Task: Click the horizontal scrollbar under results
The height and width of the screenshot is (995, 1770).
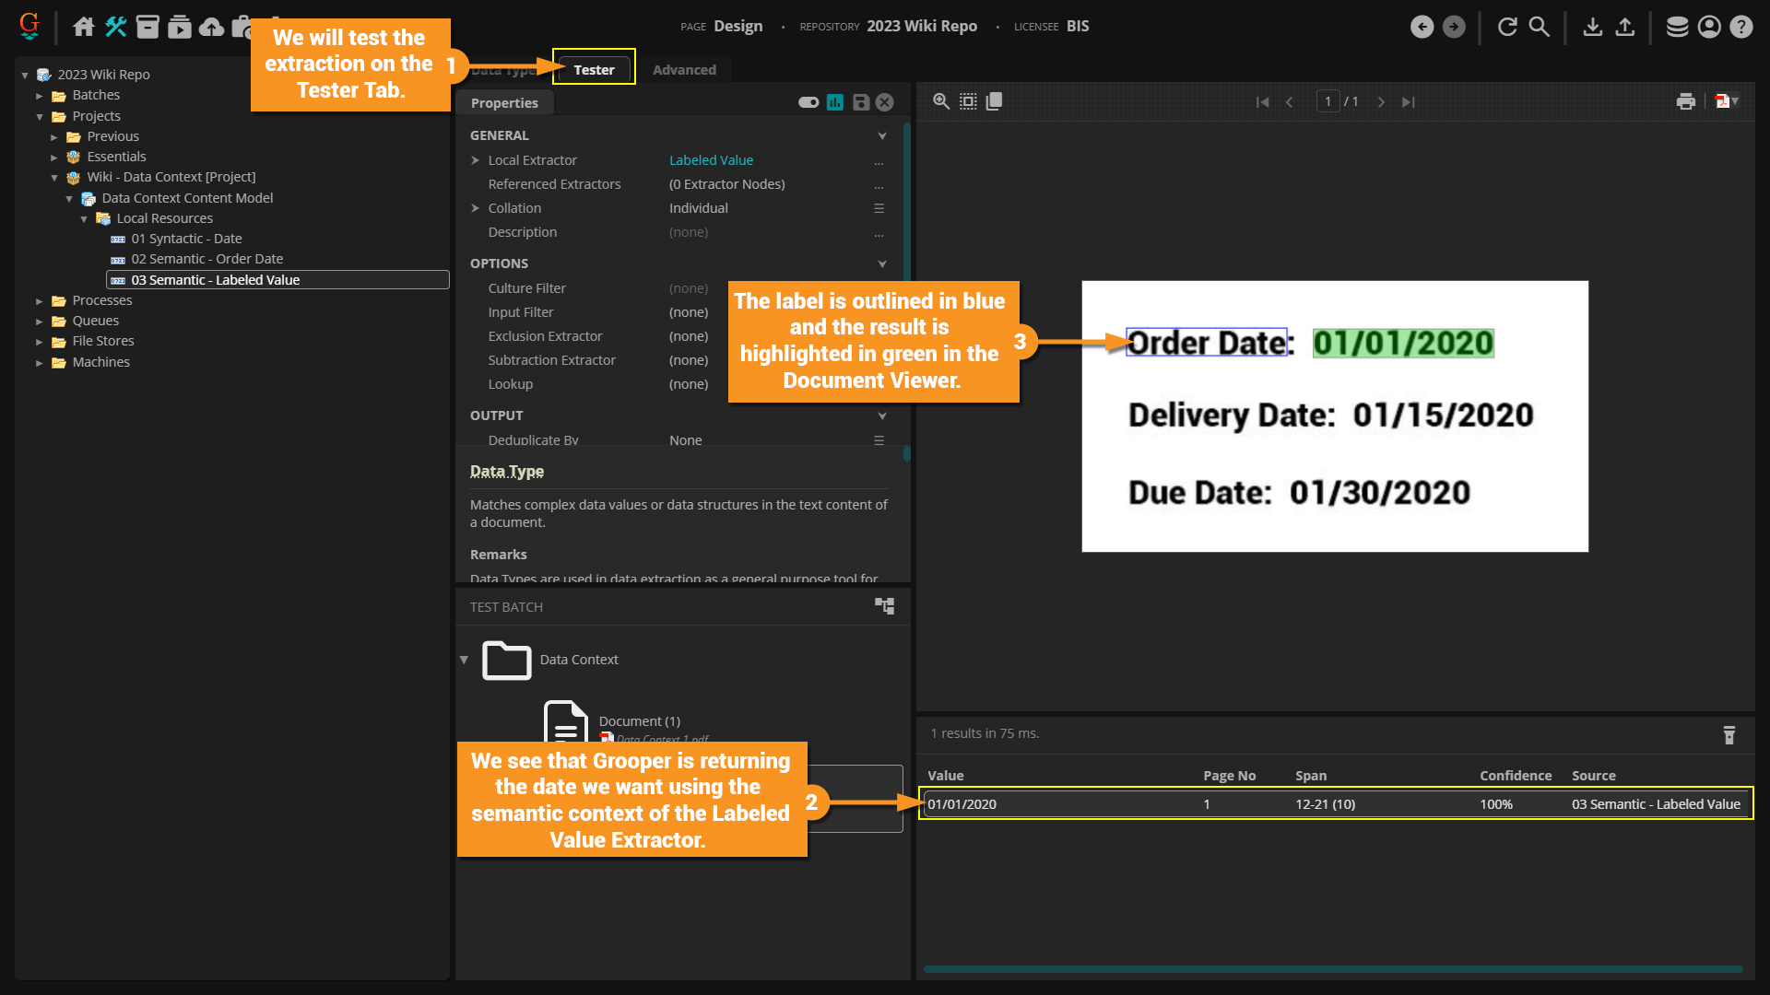Action: [x=1332, y=968]
